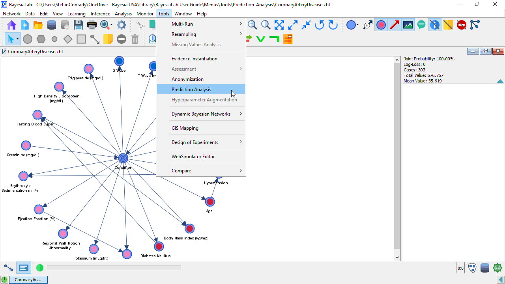Collapse the monitor panel with teal triangle
The height and width of the screenshot is (284, 505).
coord(500,81)
